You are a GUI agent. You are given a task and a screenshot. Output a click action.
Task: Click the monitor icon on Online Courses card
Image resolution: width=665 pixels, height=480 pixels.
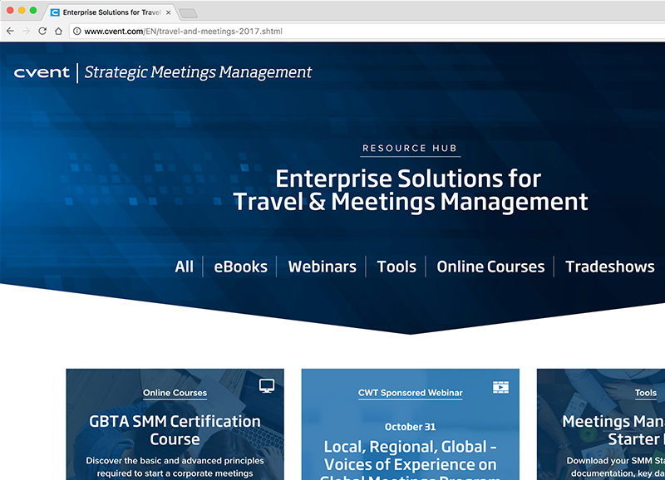[266, 385]
